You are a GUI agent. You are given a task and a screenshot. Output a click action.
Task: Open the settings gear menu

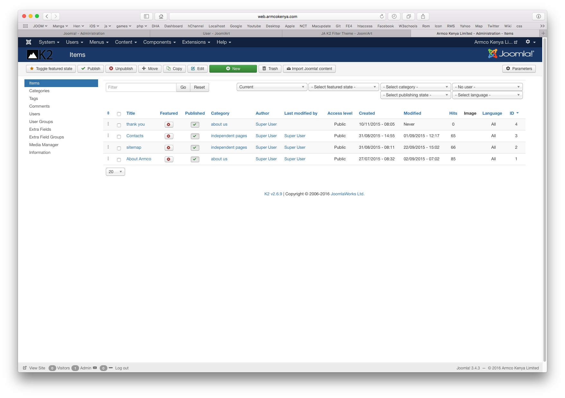530,42
